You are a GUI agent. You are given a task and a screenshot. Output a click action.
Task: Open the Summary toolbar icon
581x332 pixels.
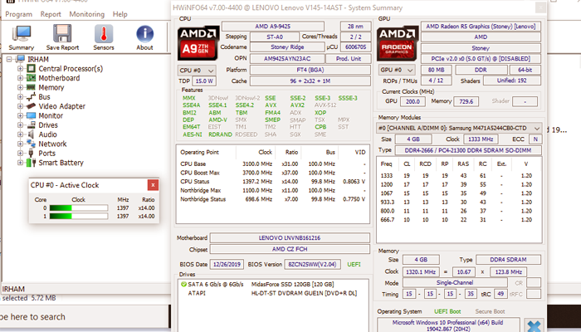point(22,34)
